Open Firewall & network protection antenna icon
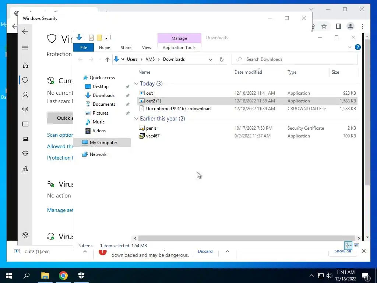This screenshot has height=283, width=377. click(x=25, y=109)
